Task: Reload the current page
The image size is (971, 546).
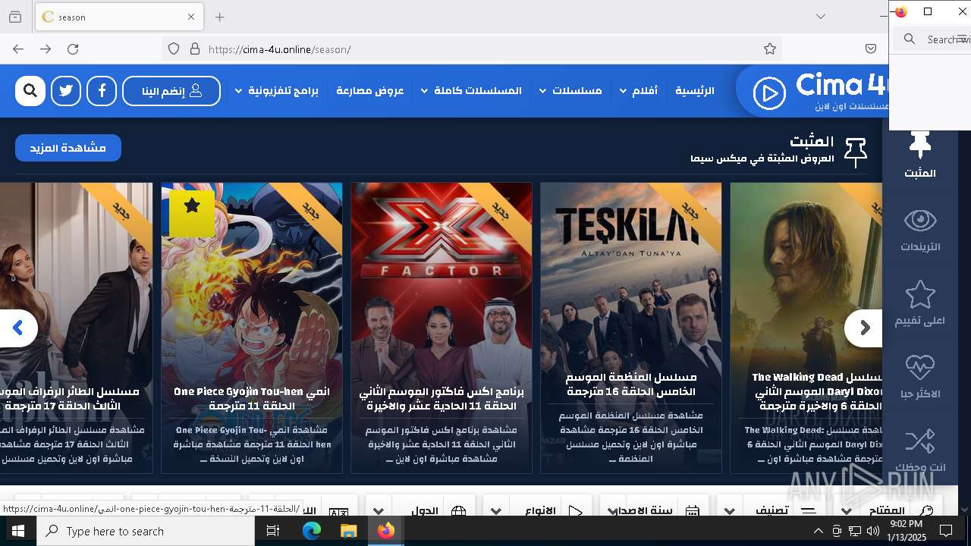Action: [73, 49]
